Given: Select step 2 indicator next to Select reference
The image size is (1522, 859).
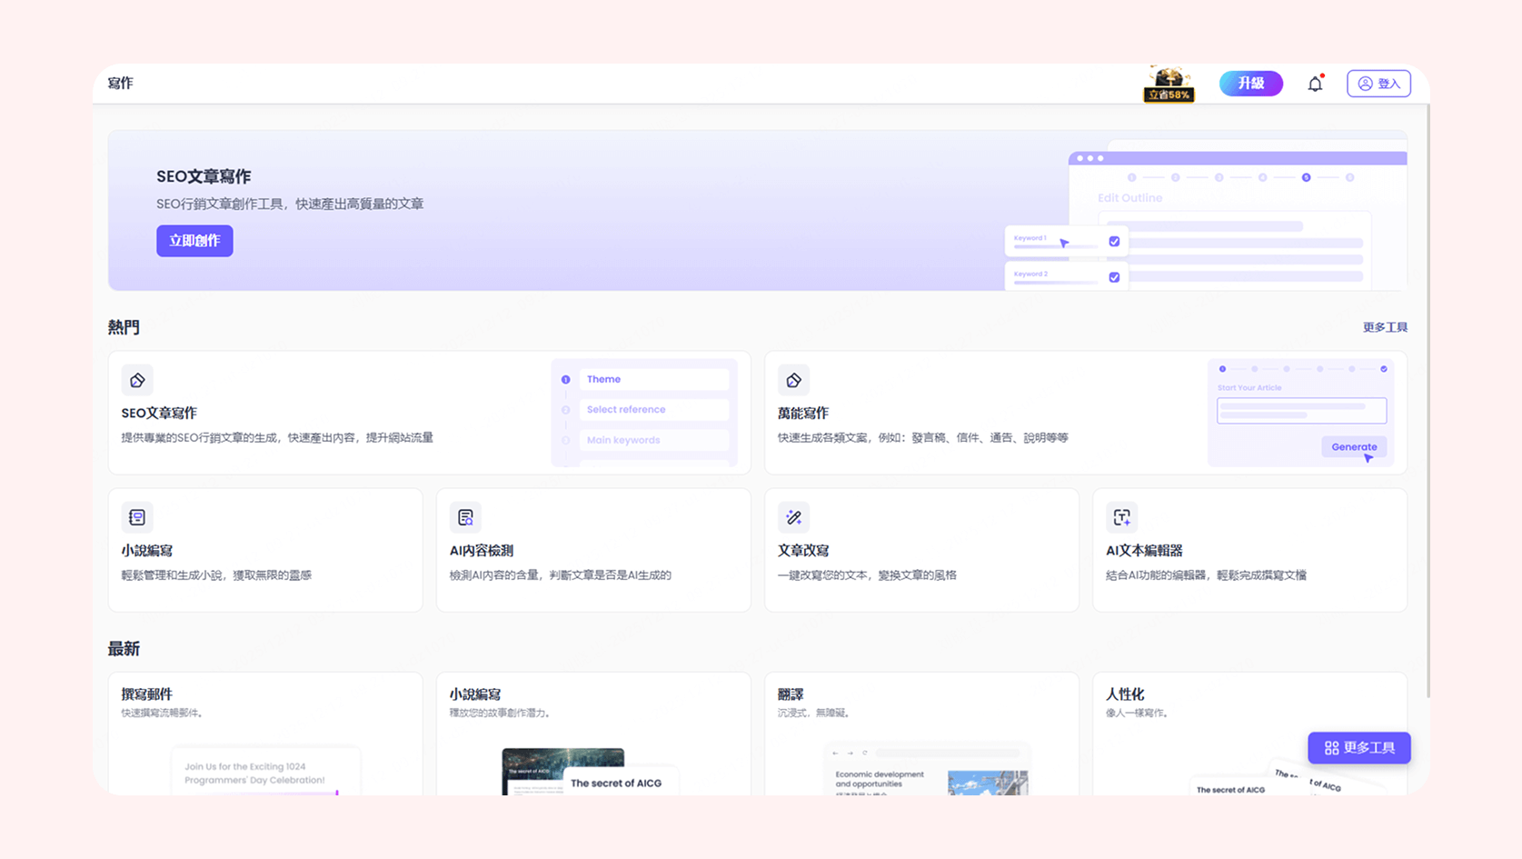Looking at the screenshot, I should point(565,409).
